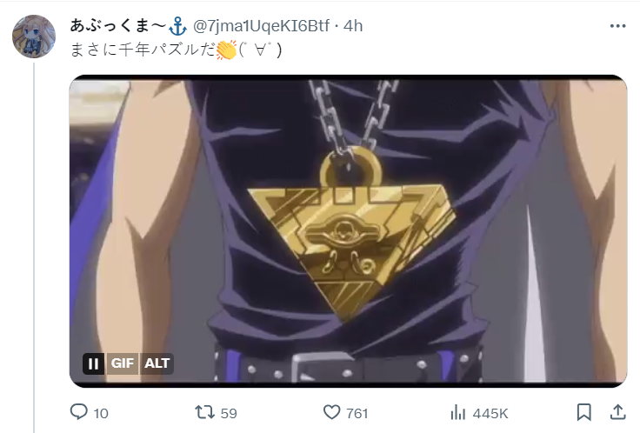Open the three-dot more options menu
The height and width of the screenshot is (433, 640).
point(617,26)
